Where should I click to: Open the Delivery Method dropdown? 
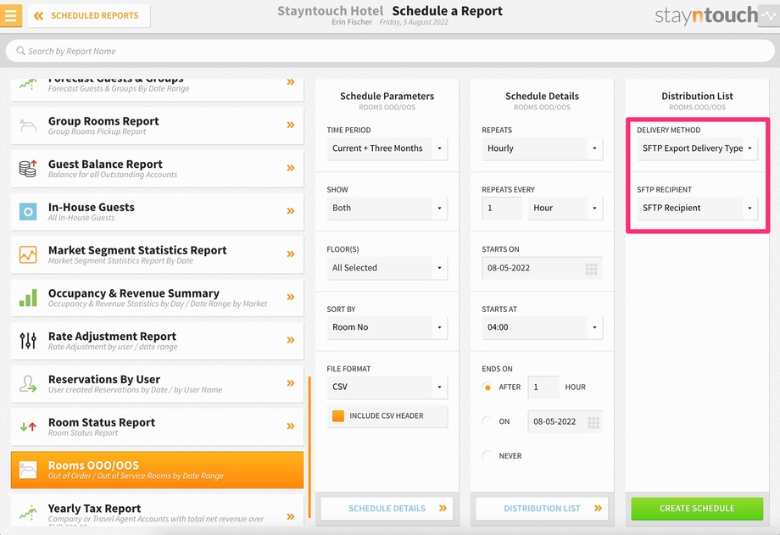coord(698,148)
